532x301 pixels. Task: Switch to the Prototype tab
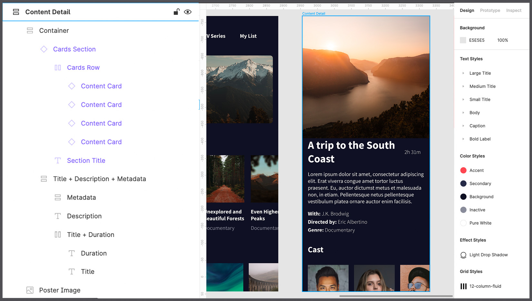490,10
